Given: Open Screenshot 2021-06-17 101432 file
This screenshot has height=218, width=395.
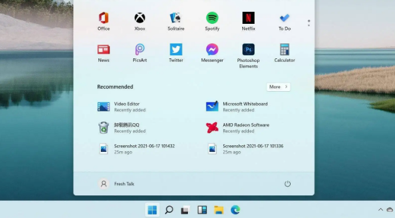Looking at the screenshot, I should pyautogui.click(x=136, y=149).
